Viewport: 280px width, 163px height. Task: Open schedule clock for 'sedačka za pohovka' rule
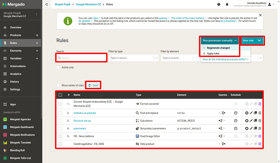click(236, 113)
